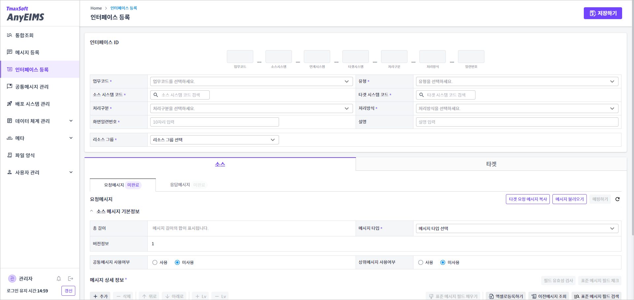
Task: Click the plus Lv toolbar button
Action: pyautogui.click(x=201, y=296)
